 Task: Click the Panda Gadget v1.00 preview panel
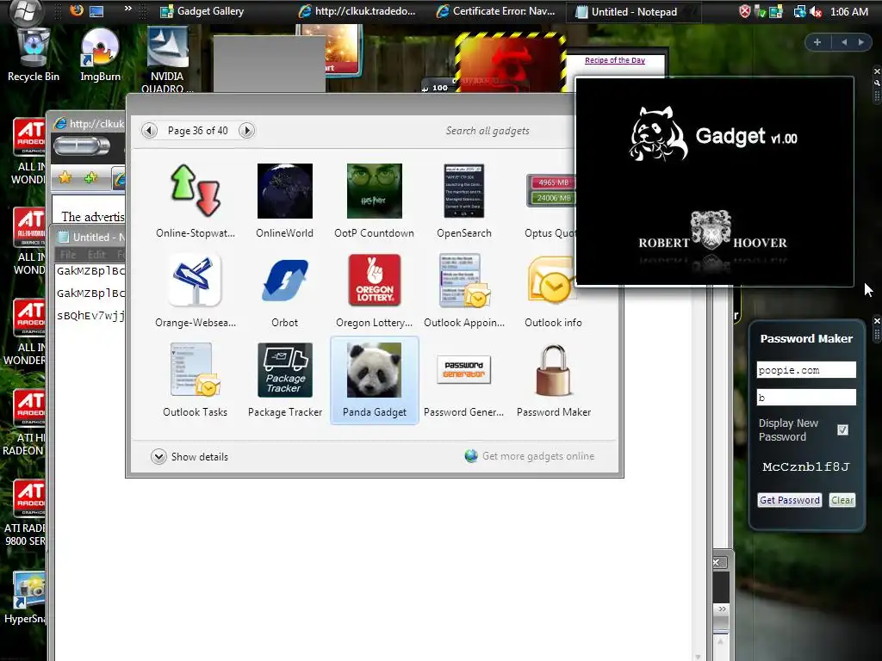714,182
